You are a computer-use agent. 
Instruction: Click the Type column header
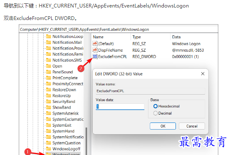coord(136,37)
